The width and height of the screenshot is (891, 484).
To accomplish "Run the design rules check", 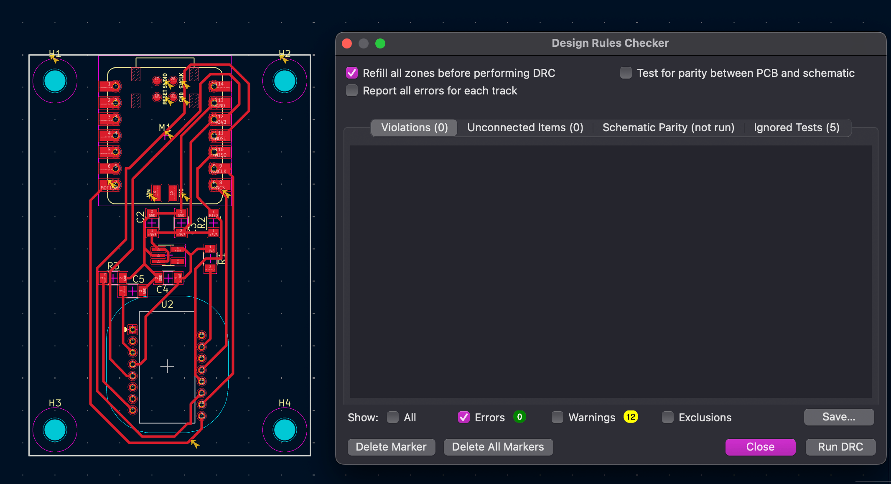I will tap(840, 447).
